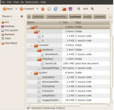This screenshot has height=110, width=114.
Task: Go forward with the Forward arrow button
Action: coord(27,9)
